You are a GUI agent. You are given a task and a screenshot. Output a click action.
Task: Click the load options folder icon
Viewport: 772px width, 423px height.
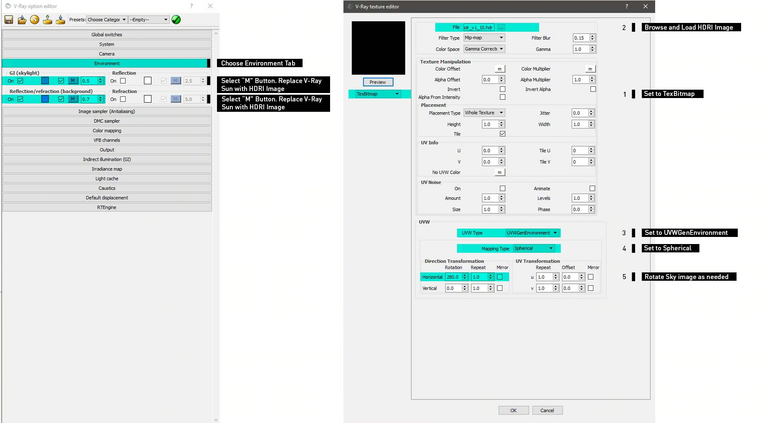click(x=22, y=20)
